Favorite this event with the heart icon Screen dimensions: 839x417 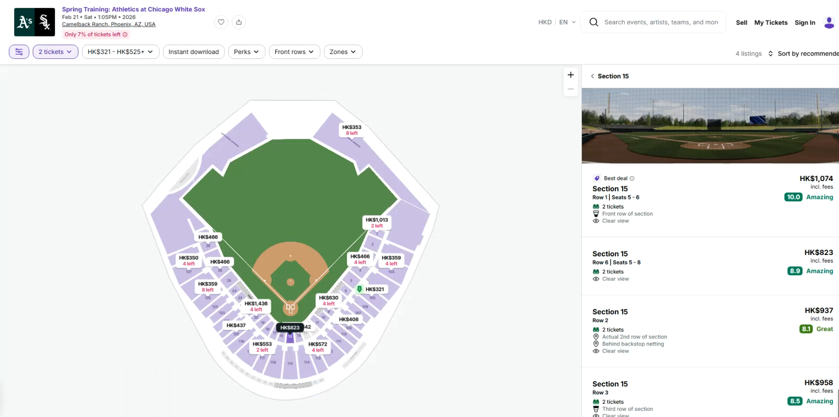click(x=221, y=22)
